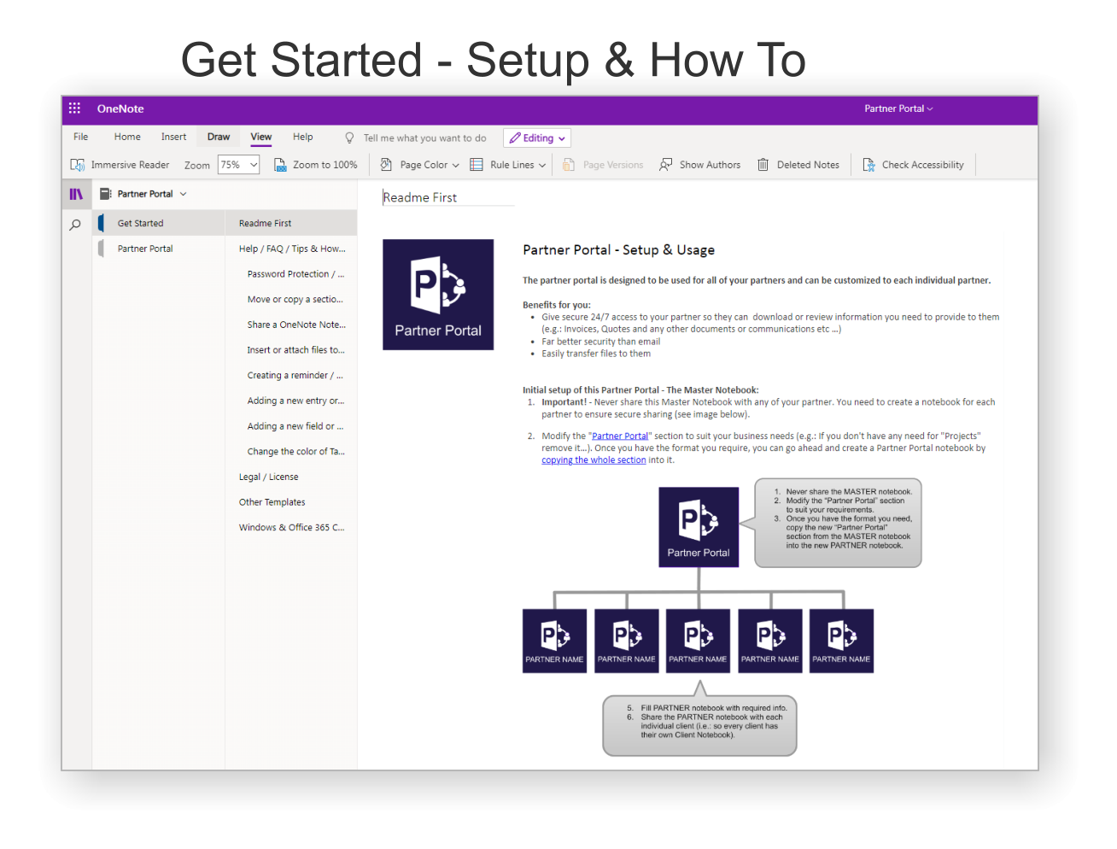1117x849 pixels.
Task: Switch to the Draw tab
Action: tap(219, 137)
